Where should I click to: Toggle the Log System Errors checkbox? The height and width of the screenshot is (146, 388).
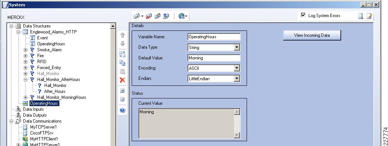click(303, 15)
